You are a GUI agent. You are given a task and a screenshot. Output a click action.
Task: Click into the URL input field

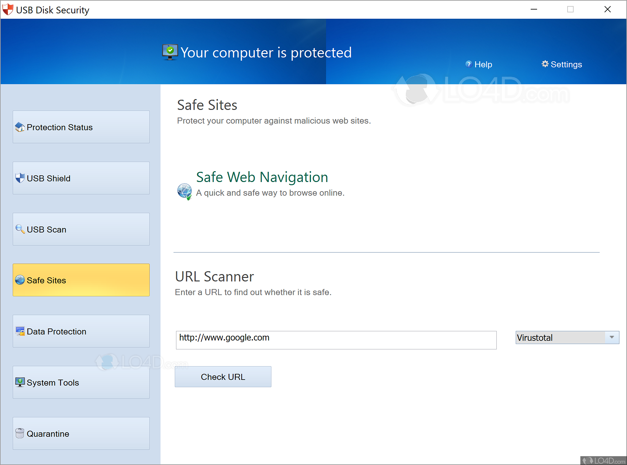point(336,340)
